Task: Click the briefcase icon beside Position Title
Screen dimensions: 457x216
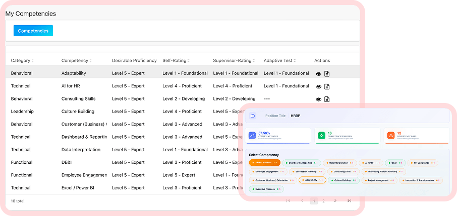Action: (253, 116)
